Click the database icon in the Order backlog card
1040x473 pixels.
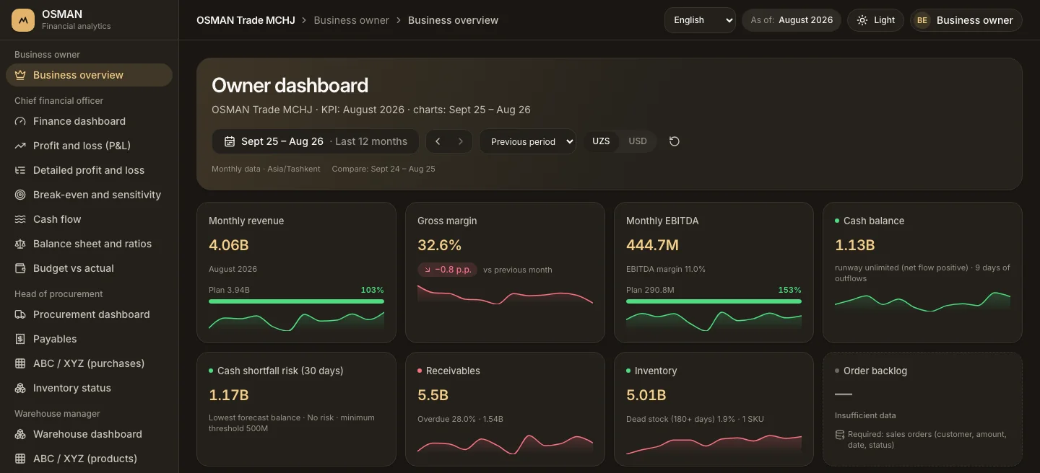point(840,435)
